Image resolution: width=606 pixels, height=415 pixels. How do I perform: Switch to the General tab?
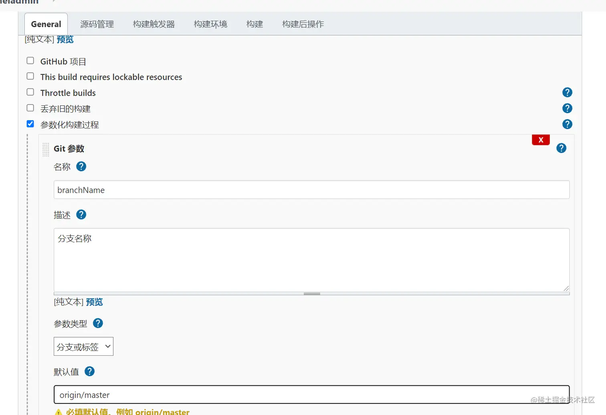click(x=46, y=24)
